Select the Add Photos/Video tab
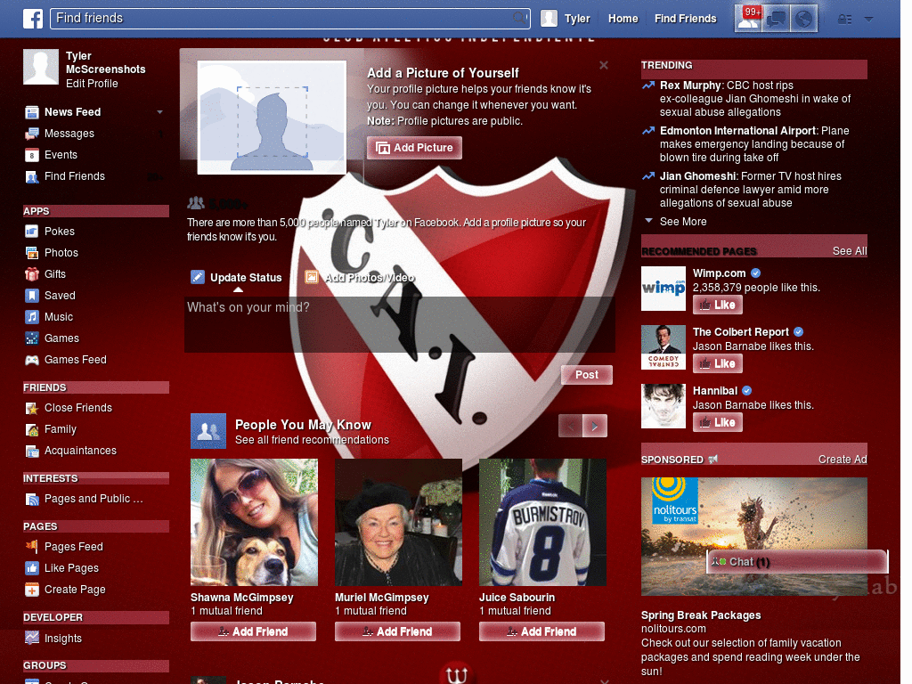 pyautogui.click(x=360, y=278)
